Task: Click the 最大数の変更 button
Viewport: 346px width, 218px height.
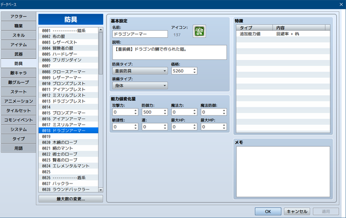Action: [x=71, y=199]
